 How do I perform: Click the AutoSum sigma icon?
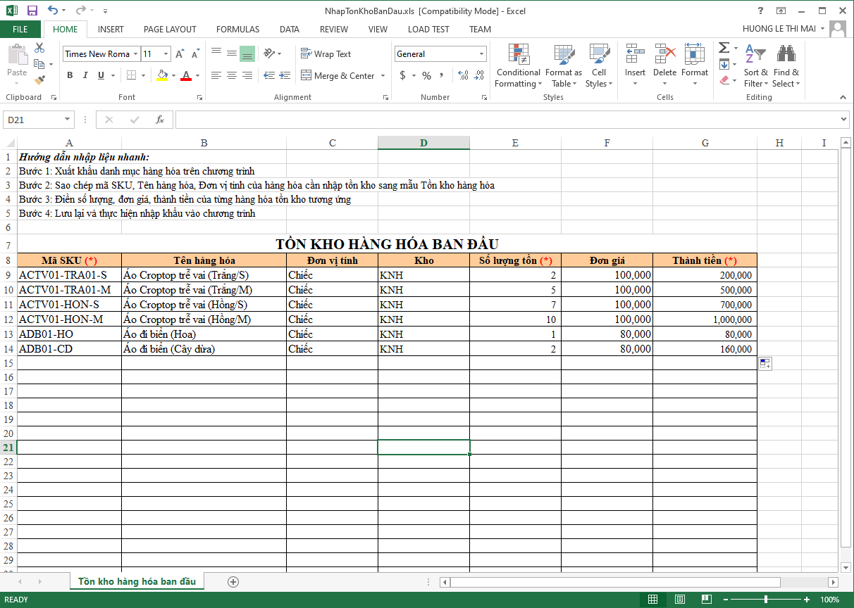724,48
